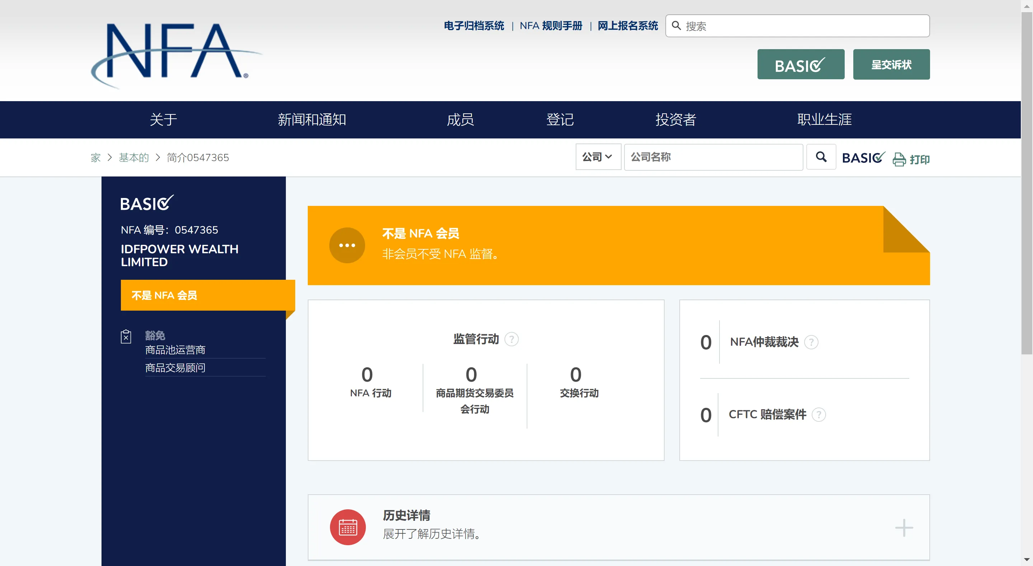
Task: Click the 监管行动 heading
Action: (476, 339)
